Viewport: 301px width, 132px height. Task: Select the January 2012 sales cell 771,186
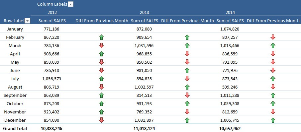(x=51, y=29)
